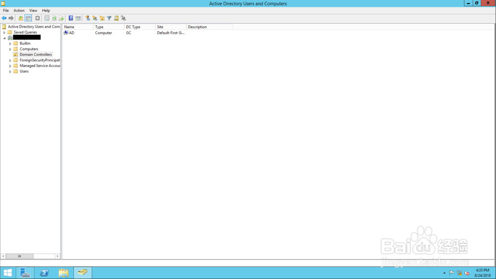Image resolution: width=496 pixels, height=279 pixels.
Task: Open the File menu
Action: point(6,10)
